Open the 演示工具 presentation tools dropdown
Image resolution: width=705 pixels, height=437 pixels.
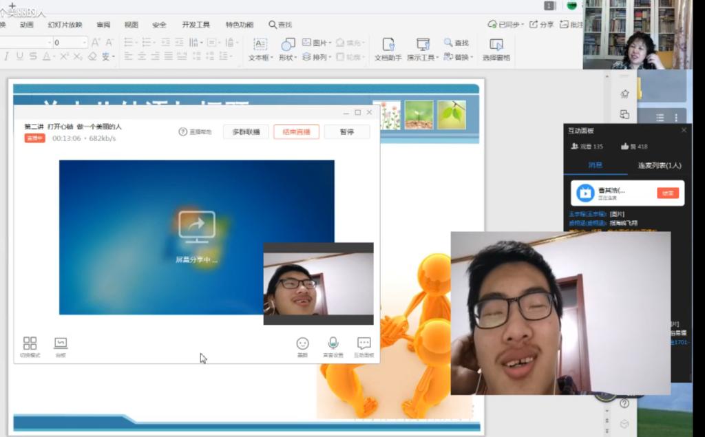[423, 50]
